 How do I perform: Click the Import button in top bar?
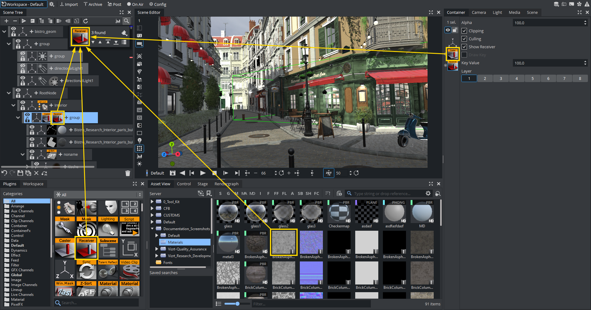(69, 4)
